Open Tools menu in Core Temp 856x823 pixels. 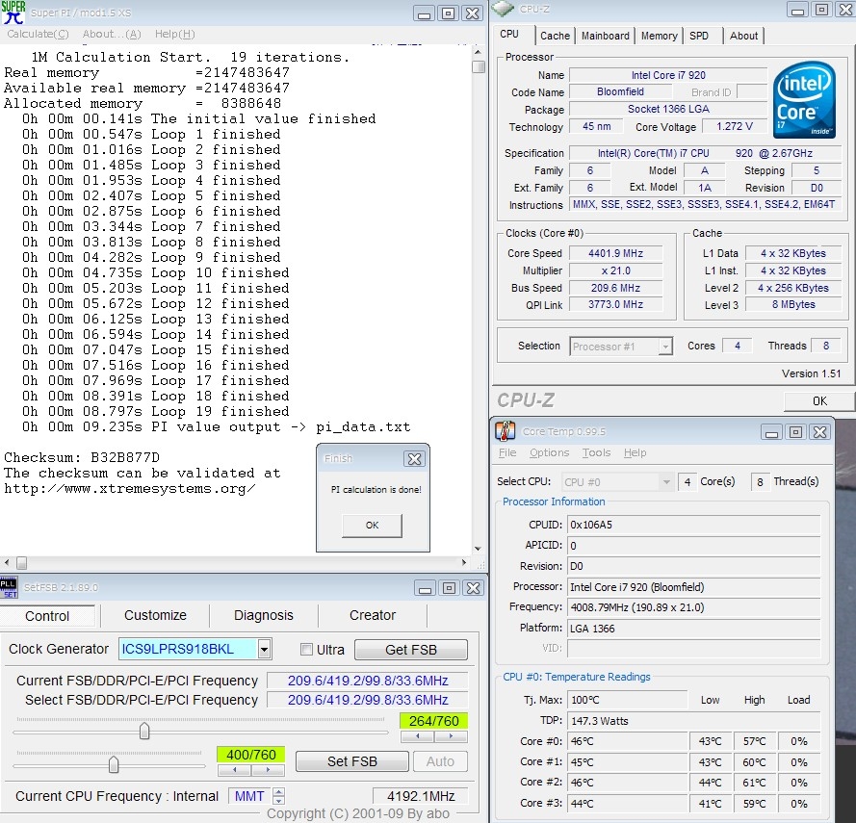596,452
